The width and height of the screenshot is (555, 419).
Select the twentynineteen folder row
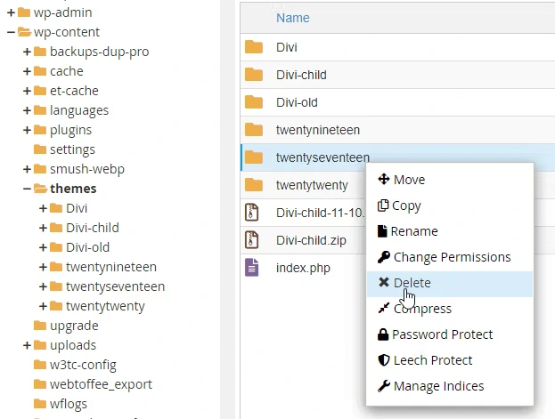pos(317,130)
